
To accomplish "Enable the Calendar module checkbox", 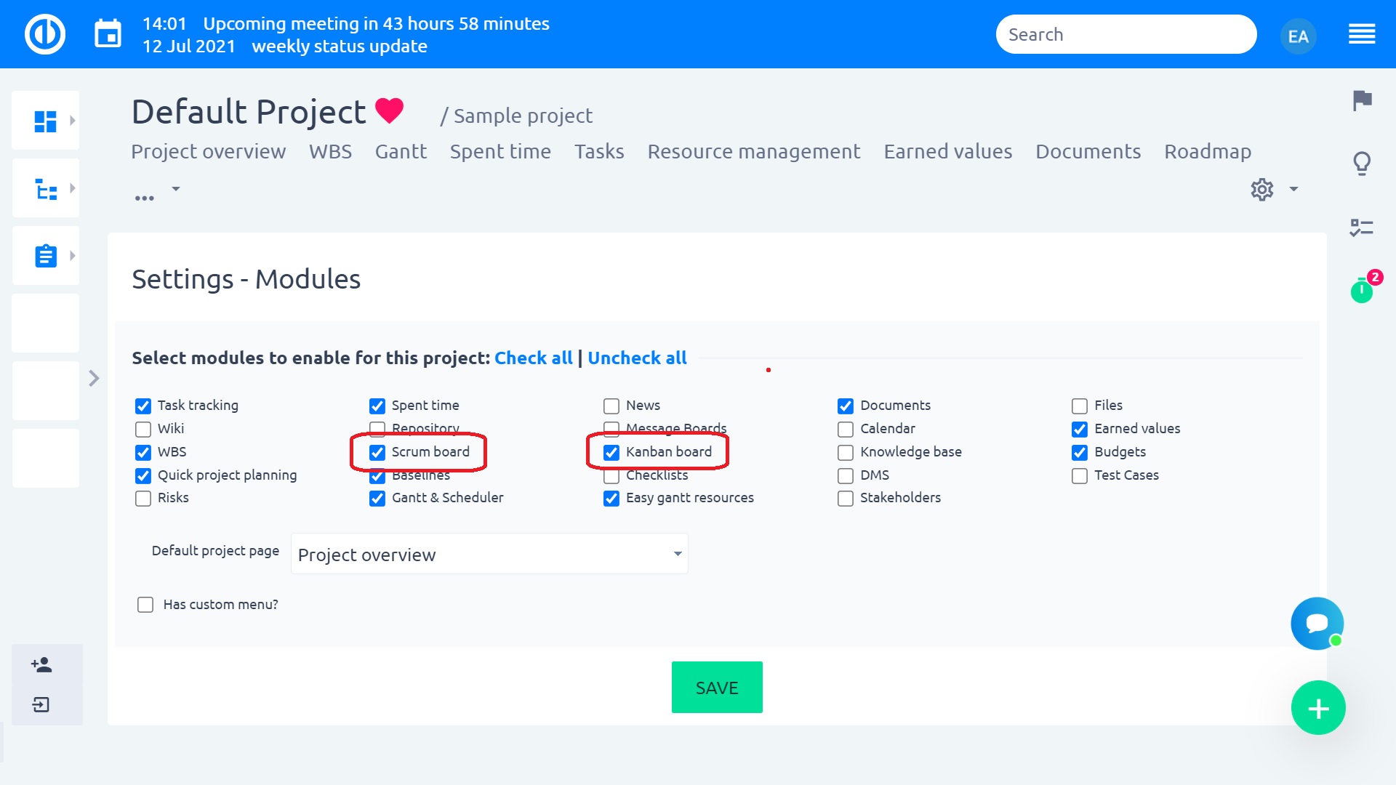I will point(846,429).
